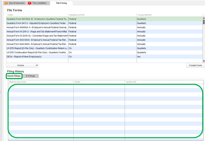Open the Pay Liabilities tab
This screenshot has height=141, width=205.
(x=38, y=3)
